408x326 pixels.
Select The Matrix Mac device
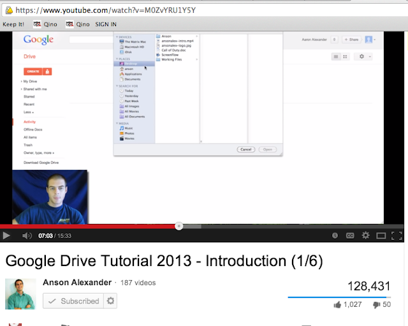(133, 41)
